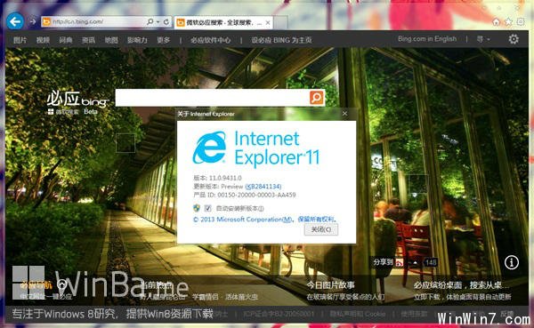This screenshot has height=328, width=534.
Task: Open the IE Tools gear in title bar
Action: [x=521, y=22]
